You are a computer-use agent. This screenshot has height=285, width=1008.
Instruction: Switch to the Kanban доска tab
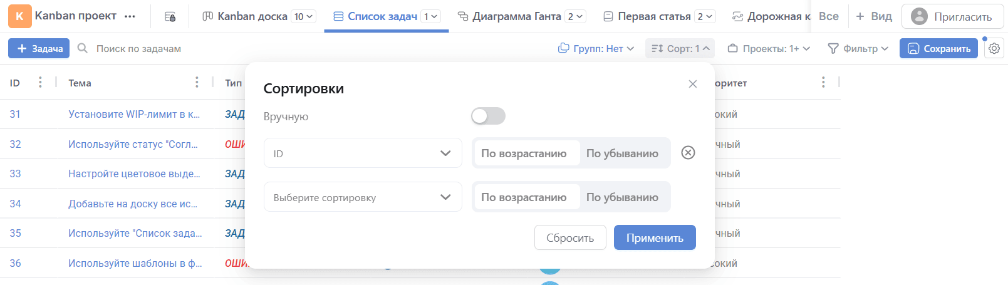252,16
